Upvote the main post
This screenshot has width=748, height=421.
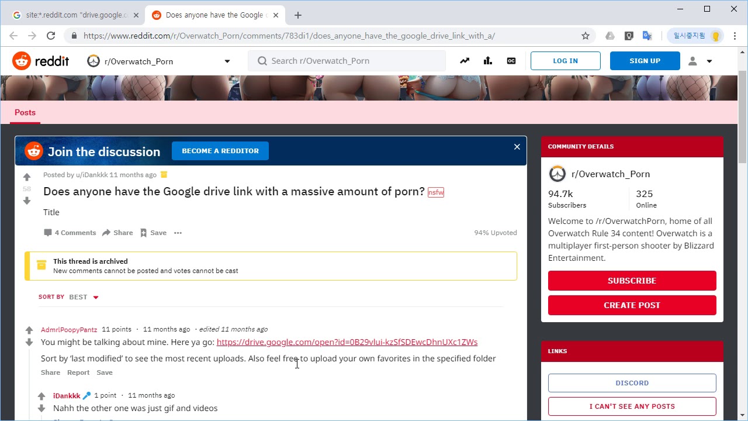tap(27, 177)
